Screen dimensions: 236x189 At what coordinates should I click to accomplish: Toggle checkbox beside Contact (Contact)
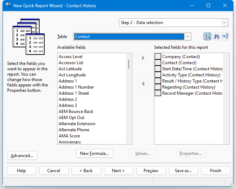pos(158,63)
